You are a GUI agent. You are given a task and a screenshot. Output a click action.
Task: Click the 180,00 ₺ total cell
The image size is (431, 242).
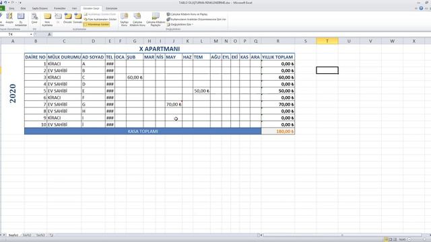[x=278, y=132]
